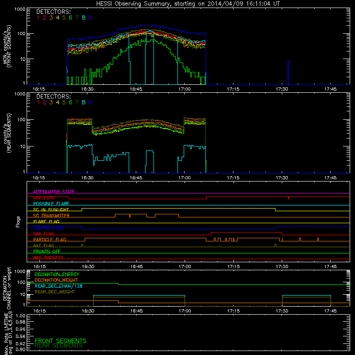Click the ECLIPSE_FLAG label
Viewport: 355px width, 355px height.
click(x=49, y=228)
